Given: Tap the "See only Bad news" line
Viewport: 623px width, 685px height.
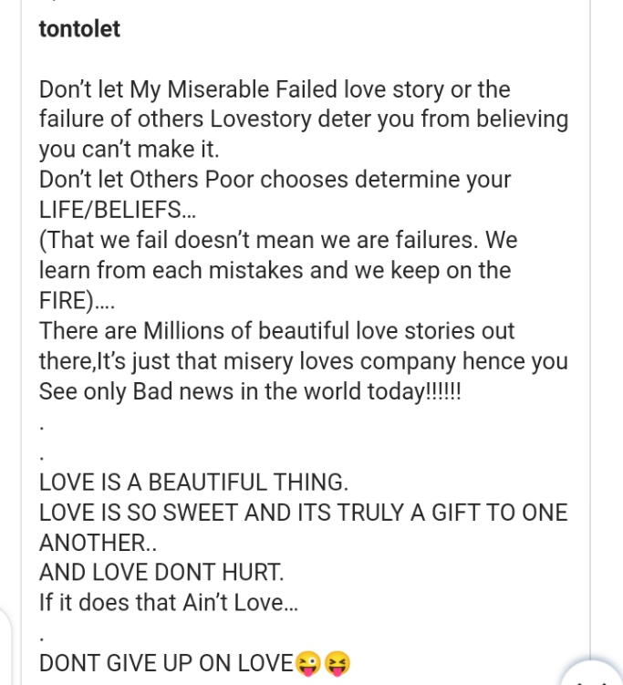Looking at the screenshot, I should pyautogui.click(x=251, y=390).
